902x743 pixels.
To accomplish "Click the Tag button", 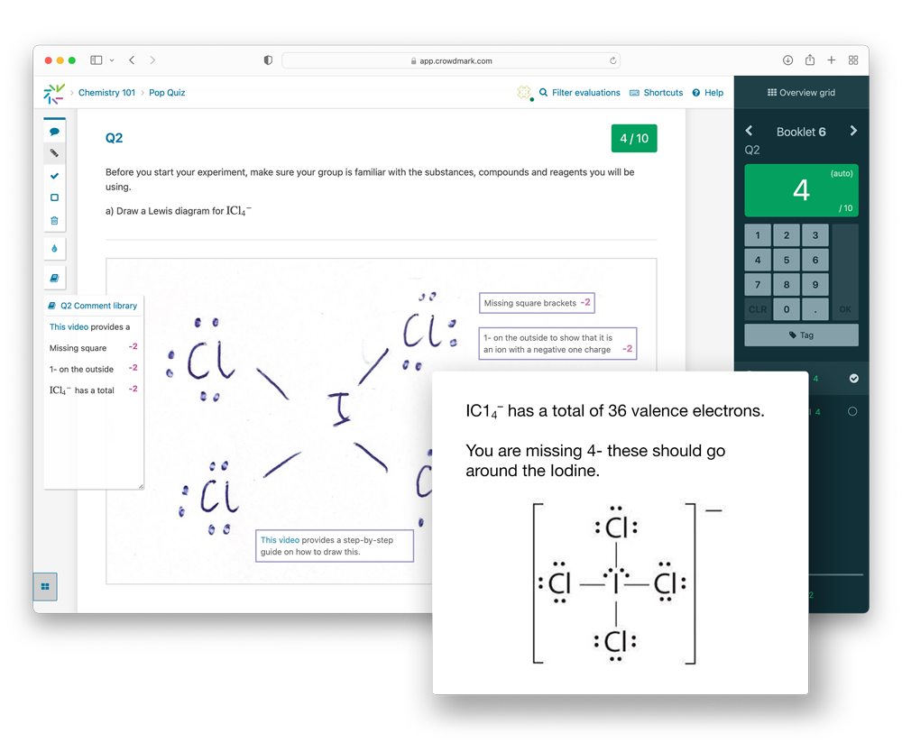I will 801,335.
